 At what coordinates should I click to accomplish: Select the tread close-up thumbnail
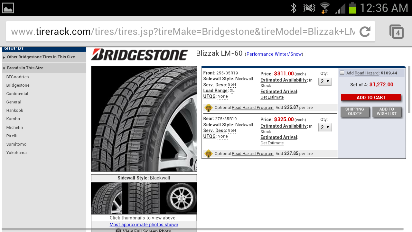144,198
